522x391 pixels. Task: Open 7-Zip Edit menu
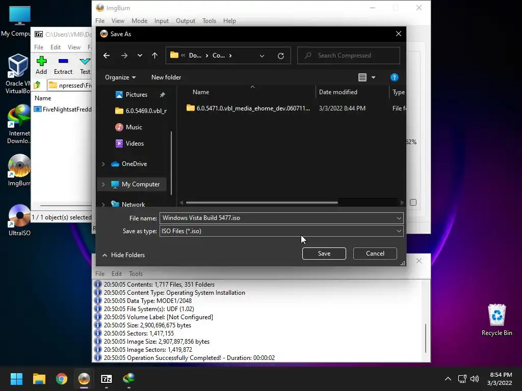point(55,47)
